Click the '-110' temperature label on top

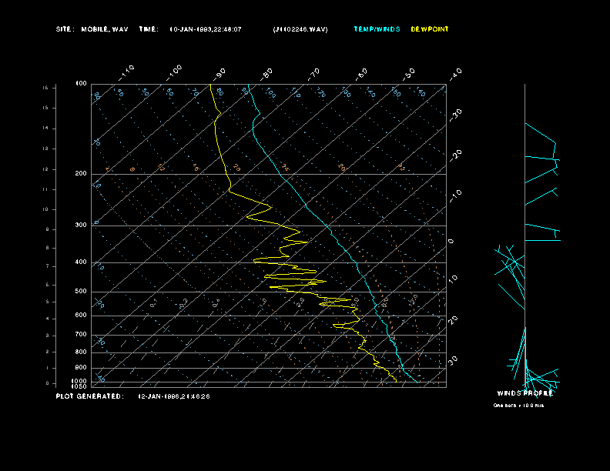[x=126, y=72]
